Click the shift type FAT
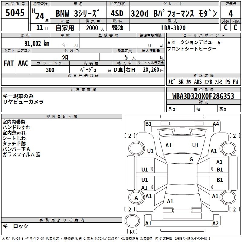 [x=9, y=63]
